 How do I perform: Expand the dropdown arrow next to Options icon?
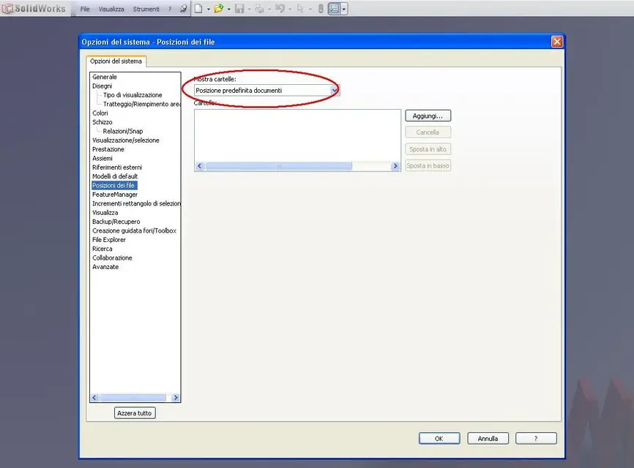[344, 9]
